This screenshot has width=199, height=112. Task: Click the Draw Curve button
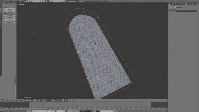coord(9,23)
